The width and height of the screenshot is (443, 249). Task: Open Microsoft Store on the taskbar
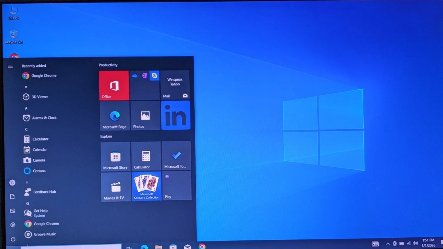tap(173, 247)
